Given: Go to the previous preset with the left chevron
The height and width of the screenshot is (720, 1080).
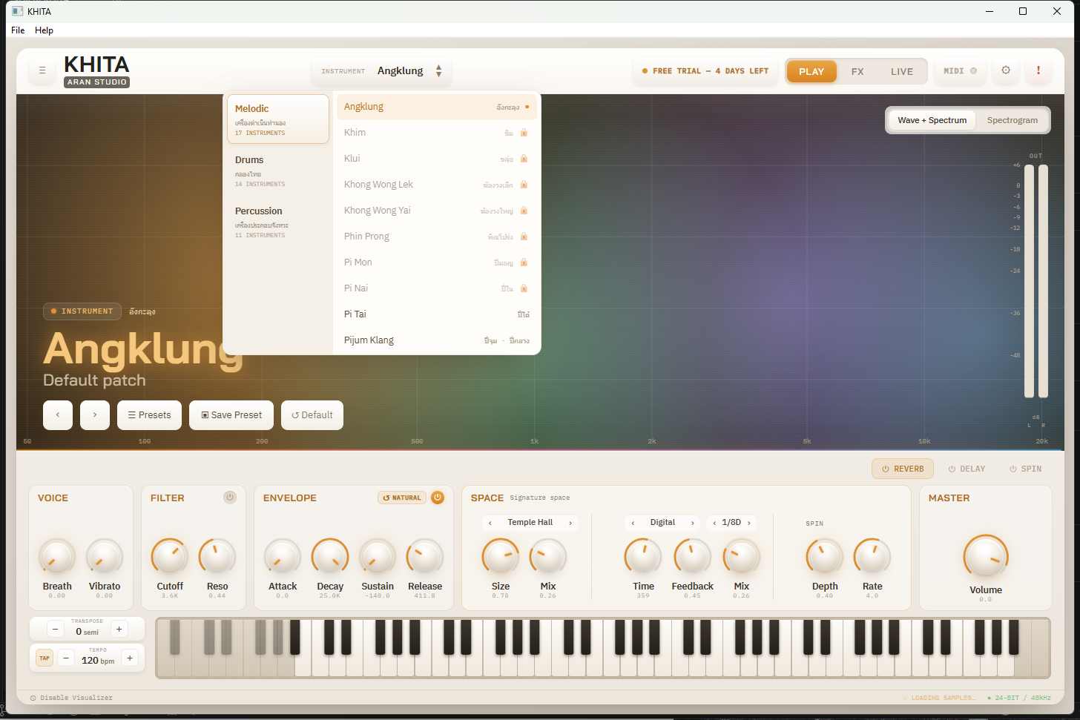Looking at the screenshot, I should [58, 415].
